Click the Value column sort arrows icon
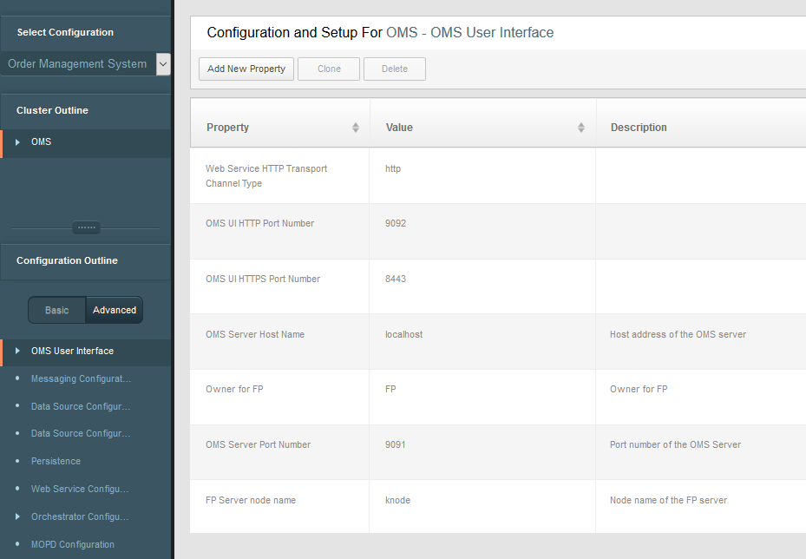806x559 pixels. [x=580, y=128]
